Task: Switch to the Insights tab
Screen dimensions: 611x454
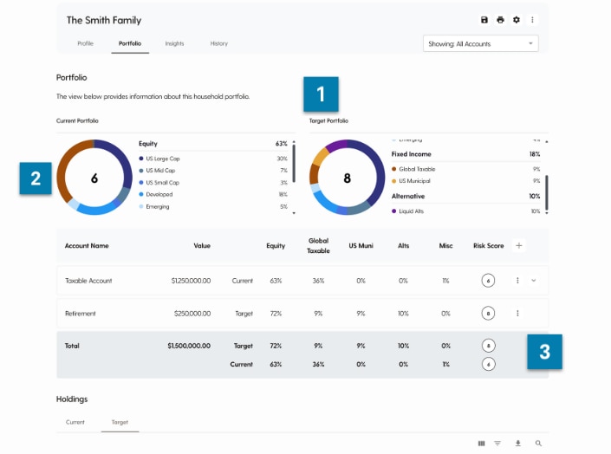Action: (x=174, y=43)
